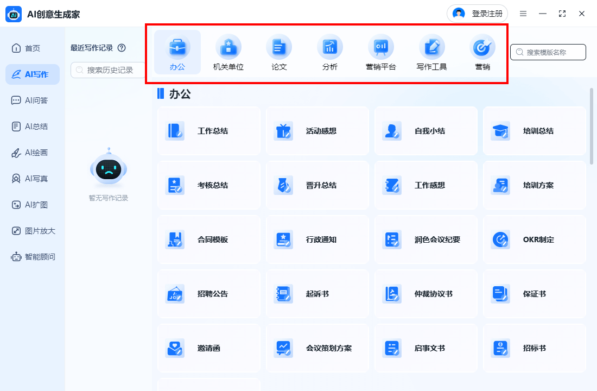The height and width of the screenshot is (391, 597).
Task: Click the 搜索历史记录 search box
Action: point(109,70)
